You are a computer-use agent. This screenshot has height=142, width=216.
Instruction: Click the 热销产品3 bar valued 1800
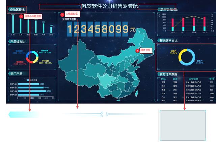point(31,88)
